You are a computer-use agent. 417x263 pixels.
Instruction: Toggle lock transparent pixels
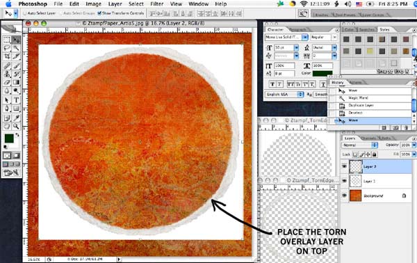(x=355, y=154)
